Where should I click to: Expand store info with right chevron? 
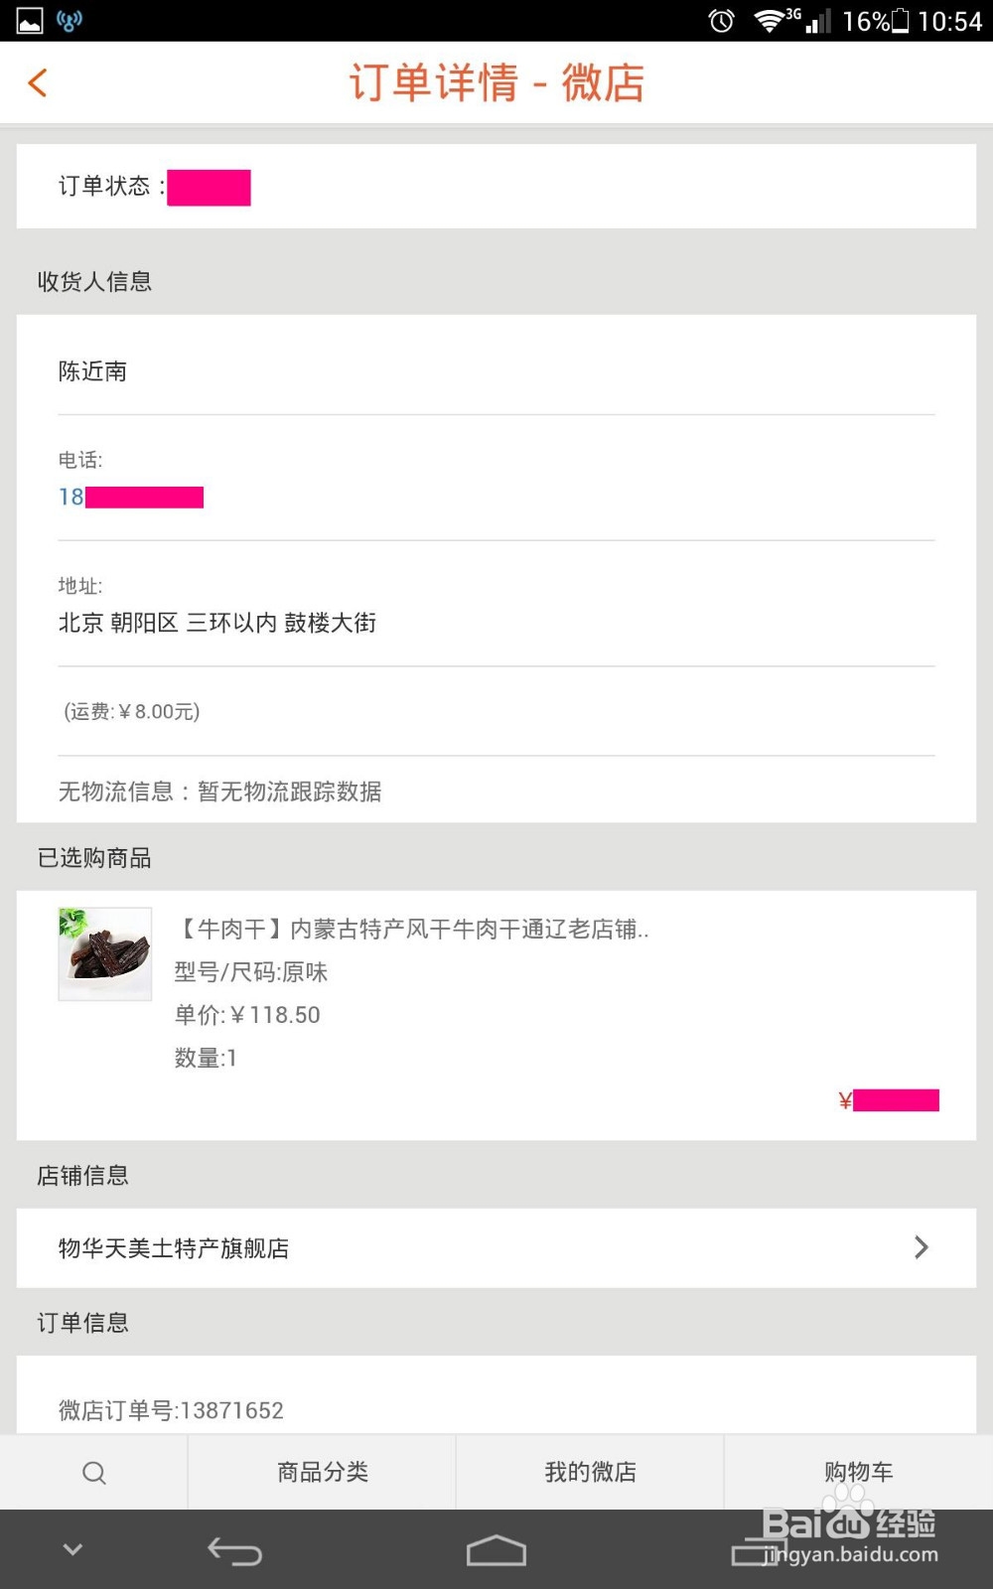coord(921,1247)
